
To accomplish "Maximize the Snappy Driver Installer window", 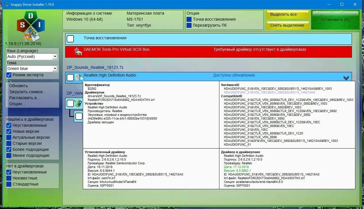I will point(342,4).
